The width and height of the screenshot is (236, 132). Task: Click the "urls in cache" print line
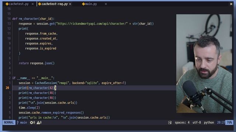(x=64, y=117)
